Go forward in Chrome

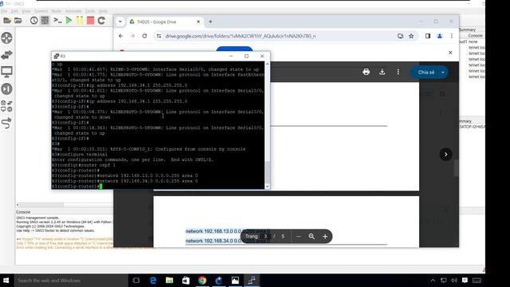tap(133, 36)
